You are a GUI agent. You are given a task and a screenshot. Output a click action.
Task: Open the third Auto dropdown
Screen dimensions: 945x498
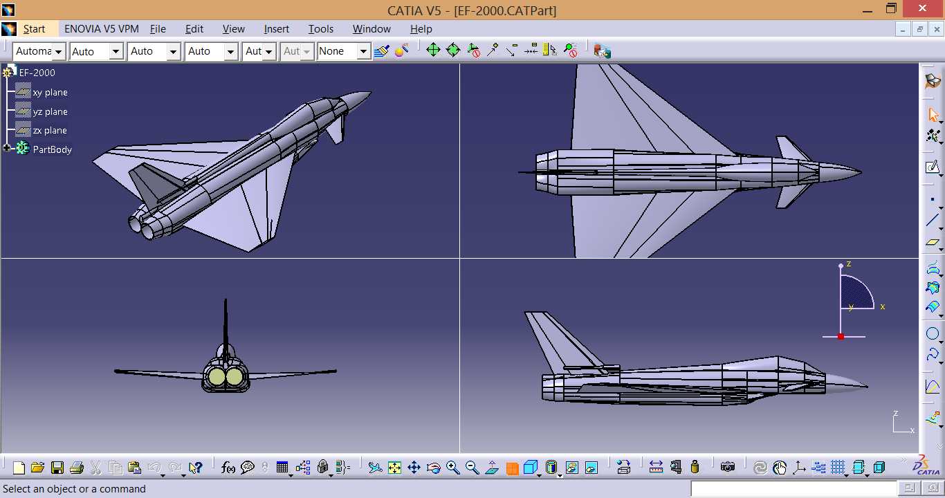[154, 51]
